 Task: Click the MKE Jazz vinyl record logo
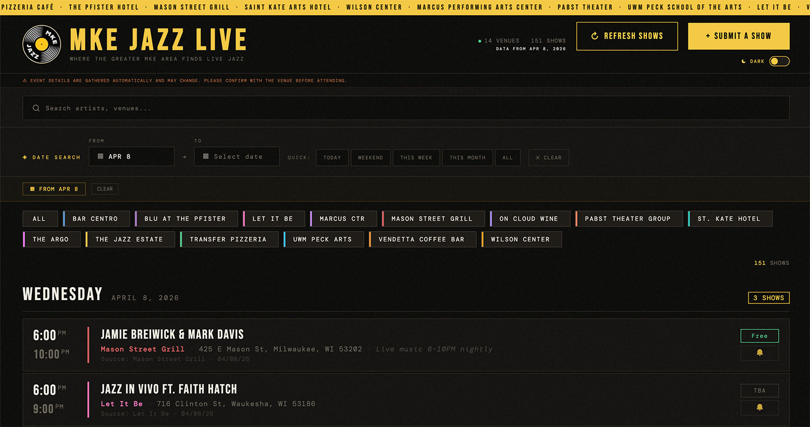tap(42, 44)
